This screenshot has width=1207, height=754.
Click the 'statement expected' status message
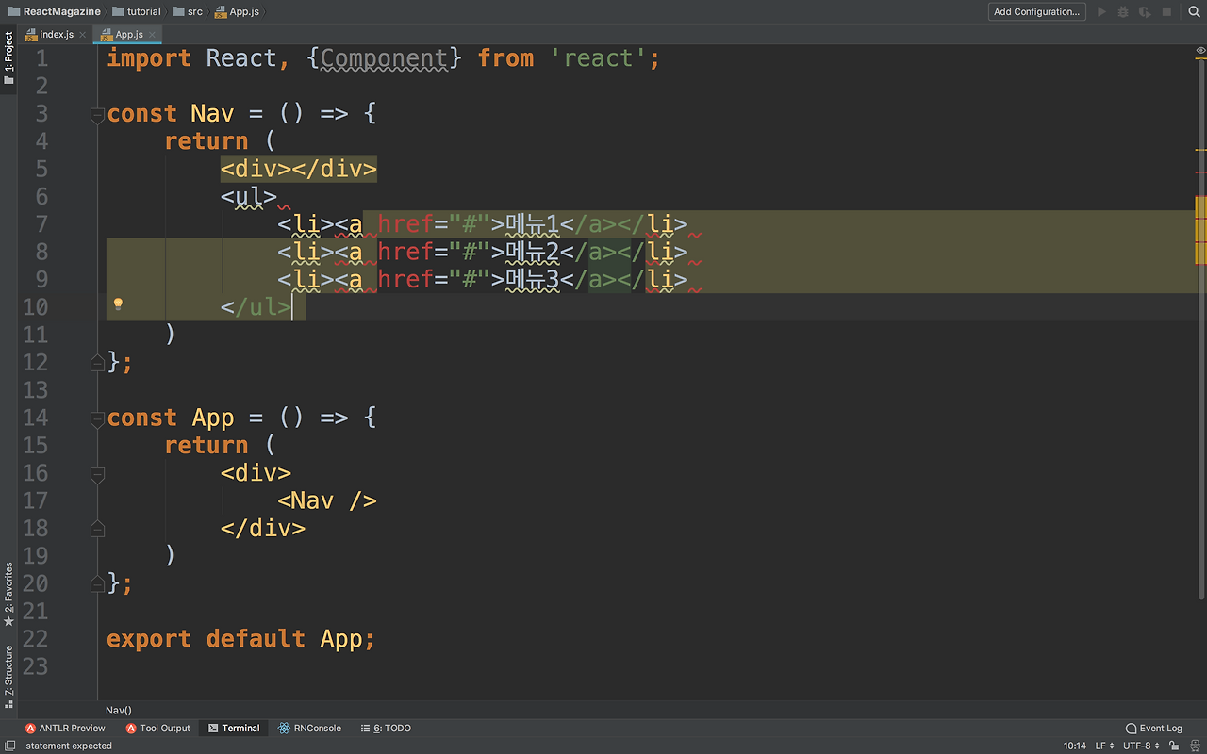tap(69, 746)
